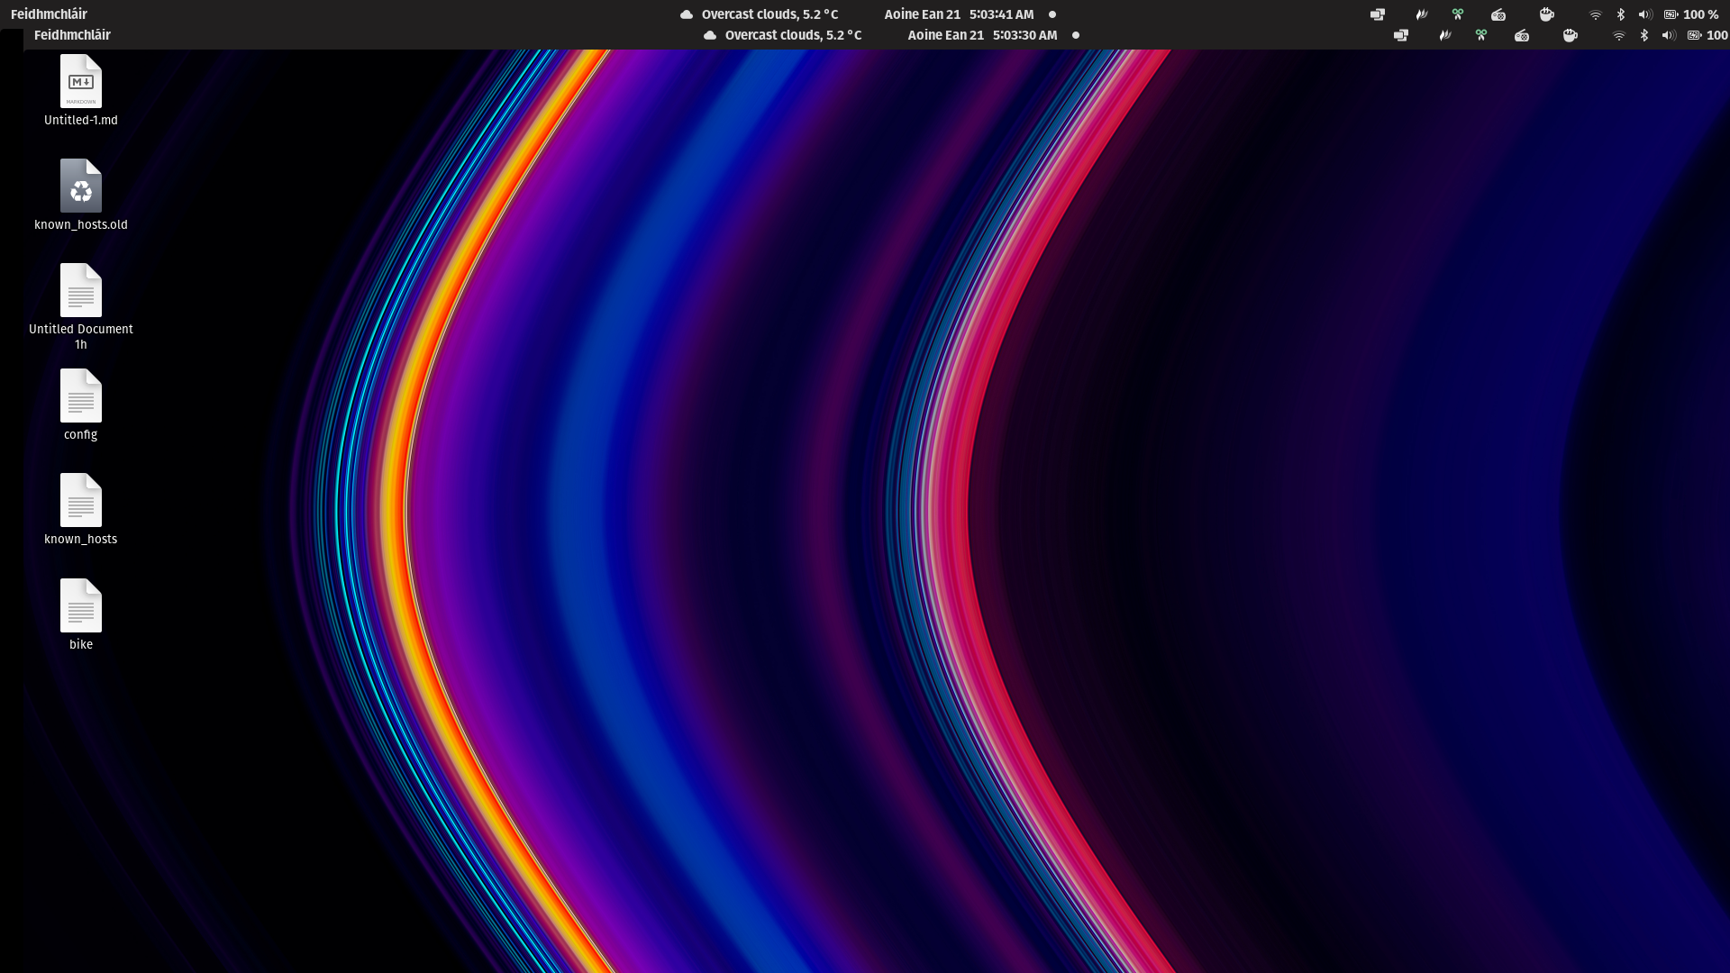The width and height of the screenshot is (1730, 973).
Task: Click the dot indicator beside the clock
Action: [1052, 14]
